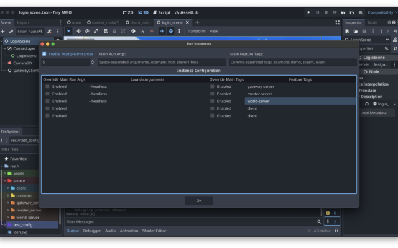Expand the world_server folder

(8, 218)
